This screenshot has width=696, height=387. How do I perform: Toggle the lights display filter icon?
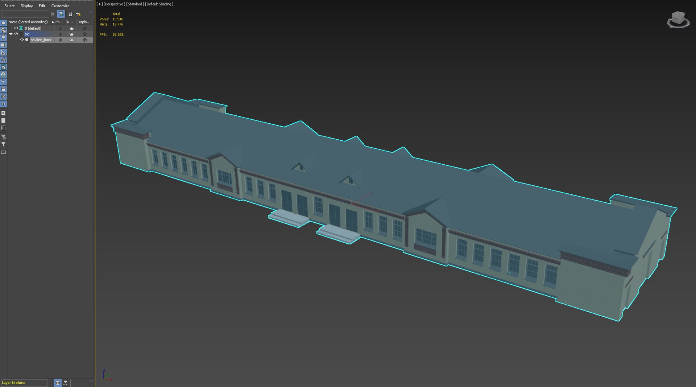coord(3,38)
